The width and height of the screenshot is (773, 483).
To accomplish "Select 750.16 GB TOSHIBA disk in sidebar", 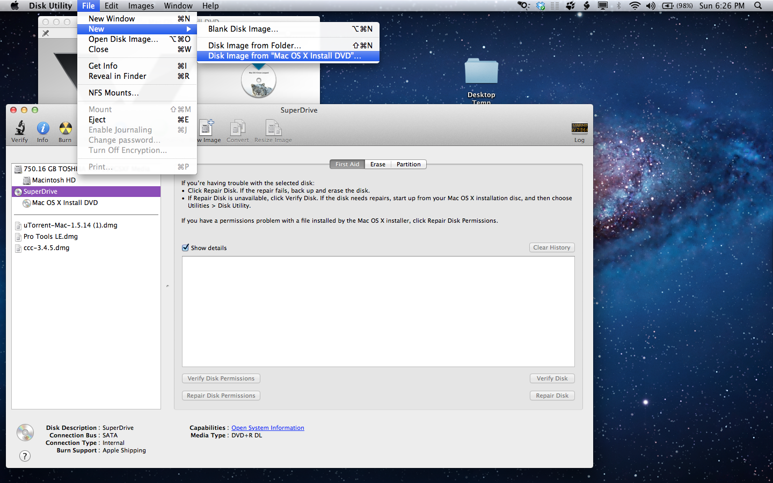I will click(46, 169).
